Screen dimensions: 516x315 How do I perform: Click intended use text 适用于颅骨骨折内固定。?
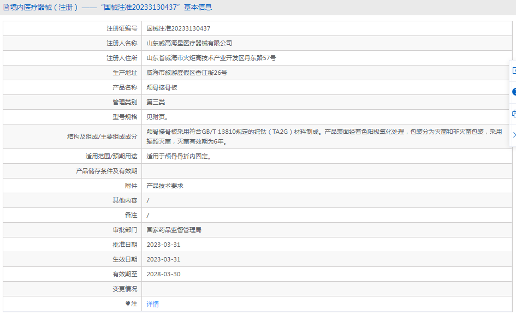(x=179, y=156)
